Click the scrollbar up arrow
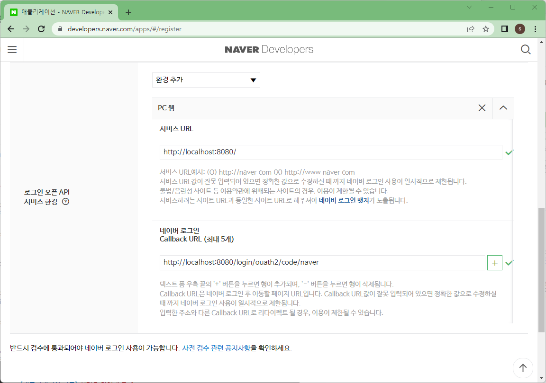The image size is (546, 383). click(x=541, y=42)
